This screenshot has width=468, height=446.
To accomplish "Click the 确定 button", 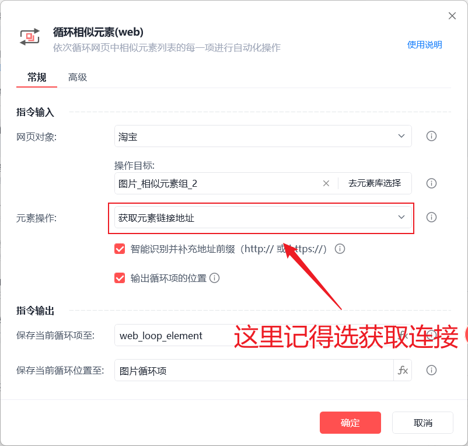I will click(x=350, y=423).
